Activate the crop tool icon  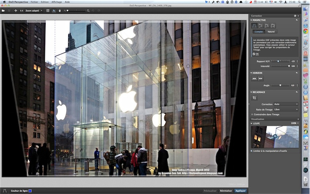[x=254, y=98]
